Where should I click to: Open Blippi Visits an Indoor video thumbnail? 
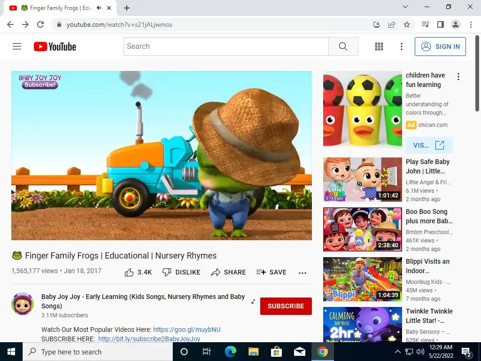pos(363,279)
